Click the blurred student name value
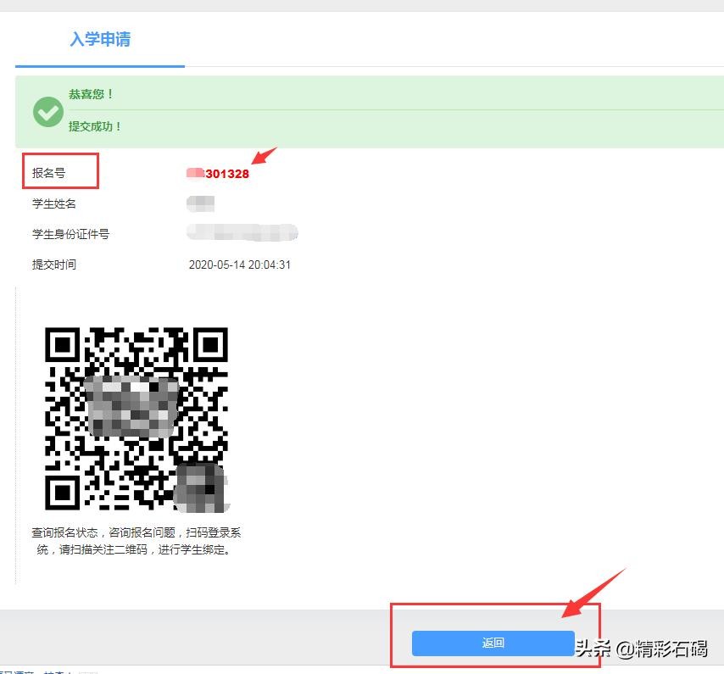The image size is (724, 674). pyautogui.click(x=201, y=203)
